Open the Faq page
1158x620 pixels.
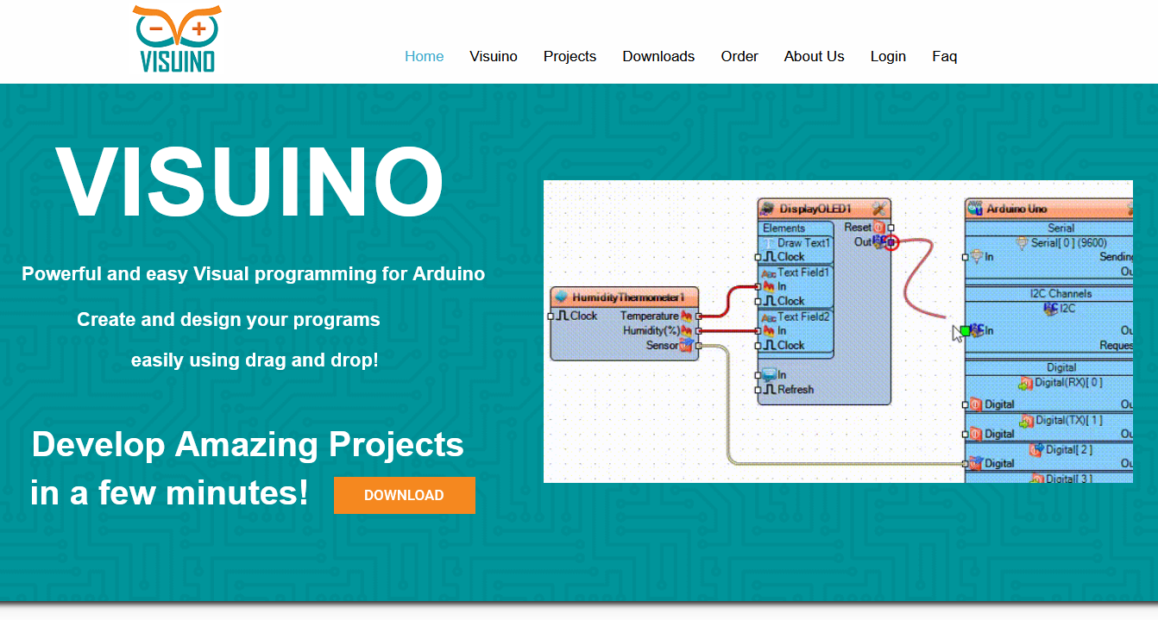pos(945,56)
